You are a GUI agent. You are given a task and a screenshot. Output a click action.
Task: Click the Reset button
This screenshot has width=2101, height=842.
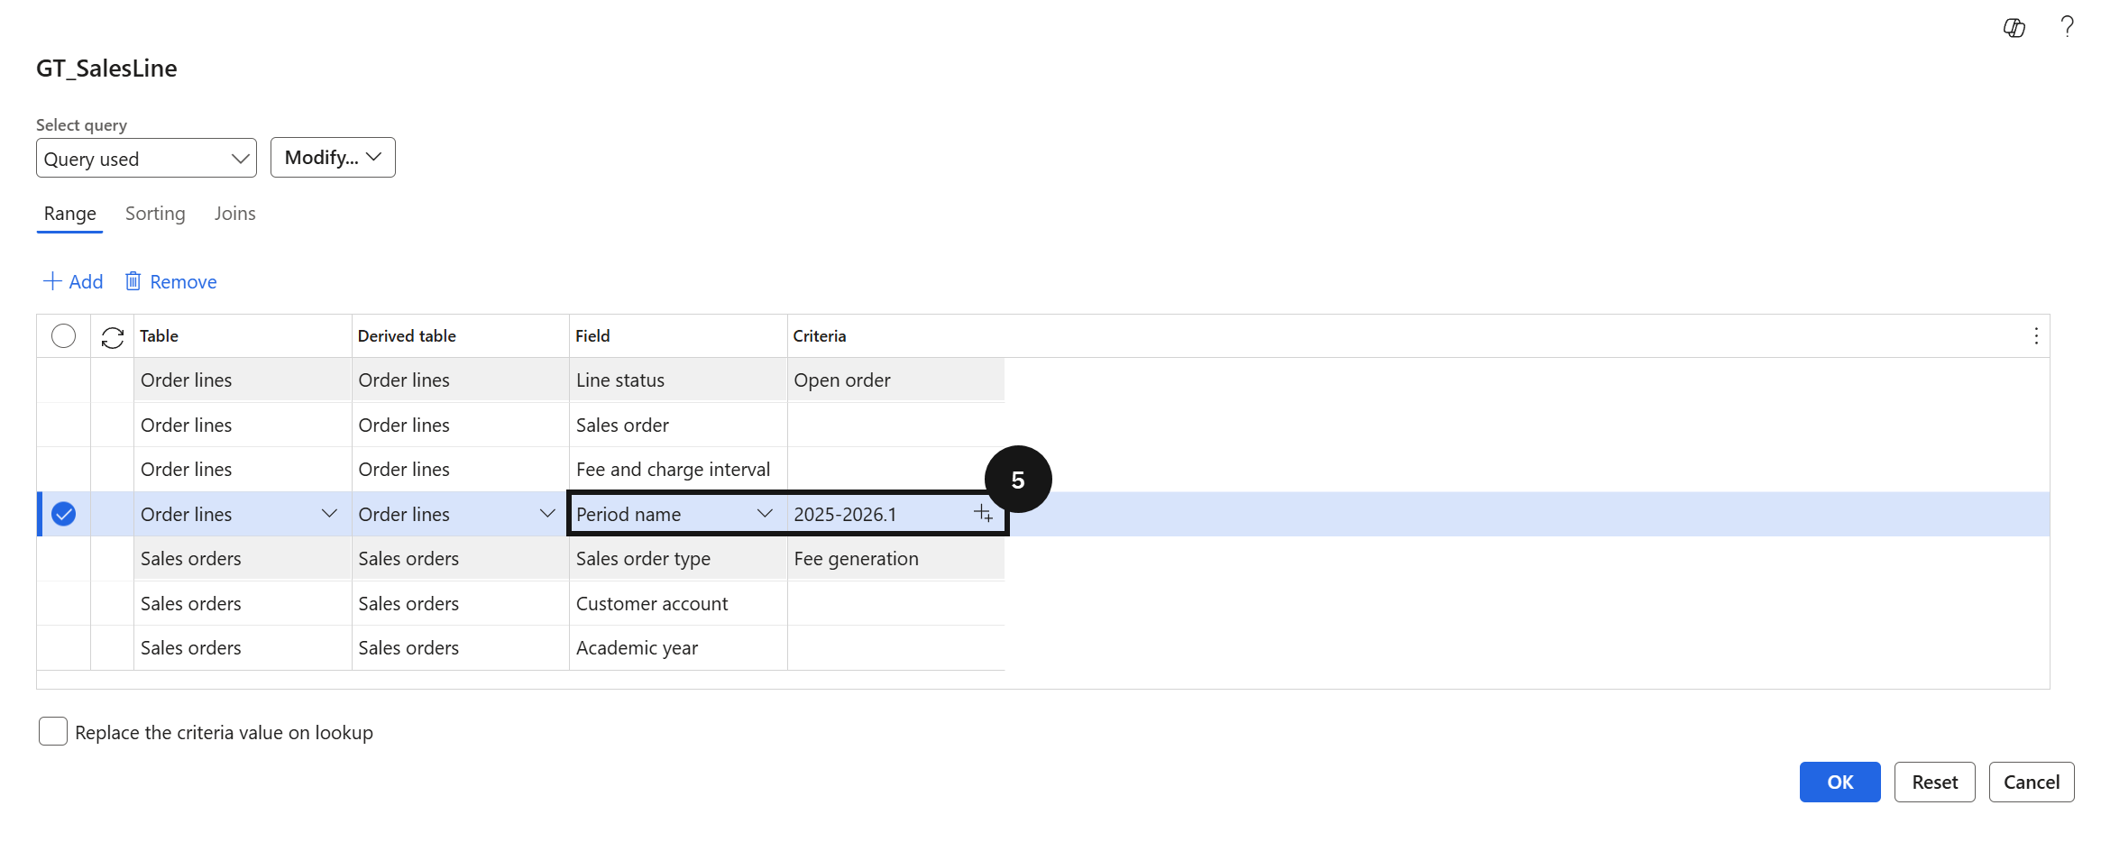1934,782
